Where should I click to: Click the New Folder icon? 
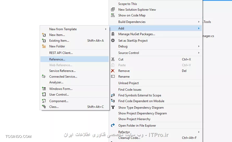tap(44, 46)
